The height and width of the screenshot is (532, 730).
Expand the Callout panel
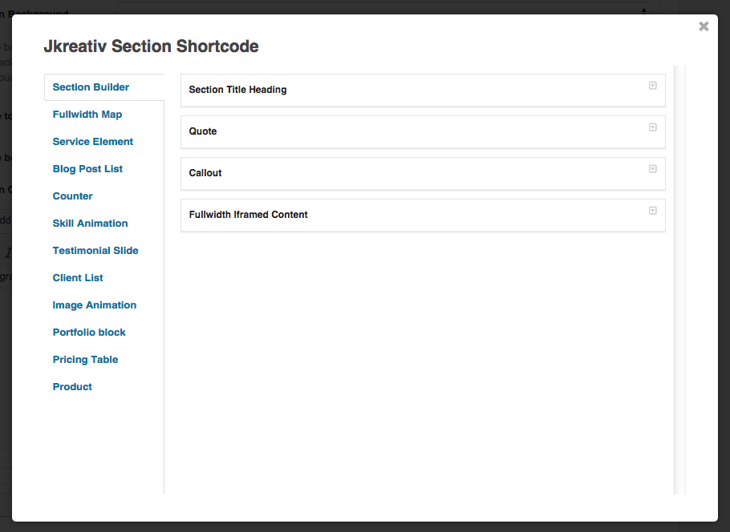coord(652,170)
